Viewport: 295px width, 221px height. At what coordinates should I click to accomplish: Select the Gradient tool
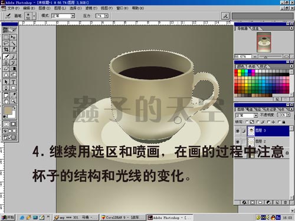(x=13, y=69)
